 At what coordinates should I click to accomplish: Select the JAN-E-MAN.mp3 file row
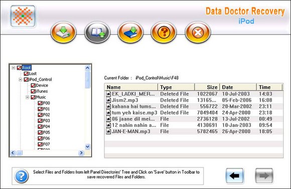pos(194,131)
